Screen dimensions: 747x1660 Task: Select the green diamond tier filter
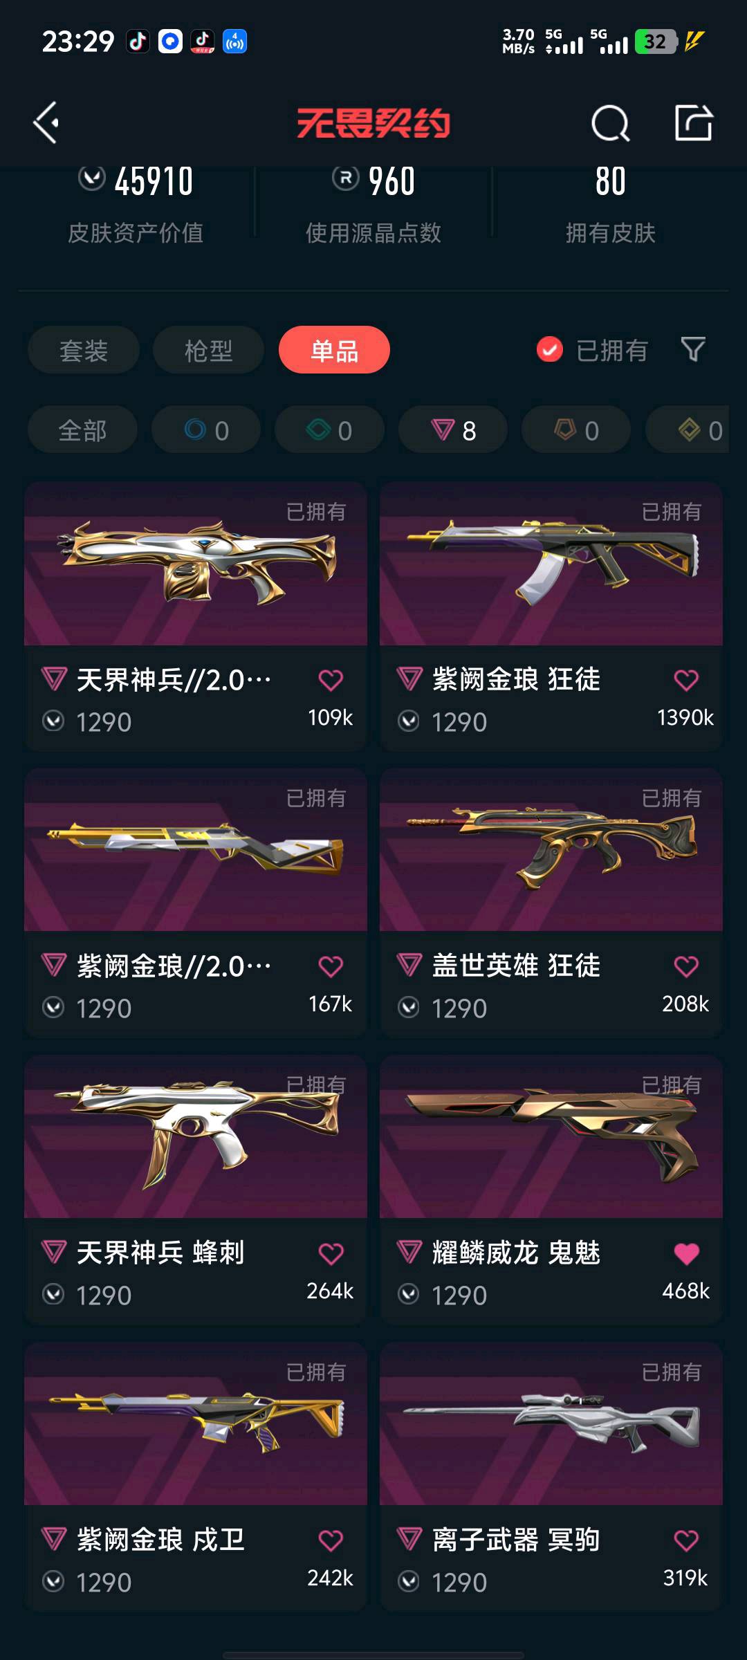(x=329, y=430)
